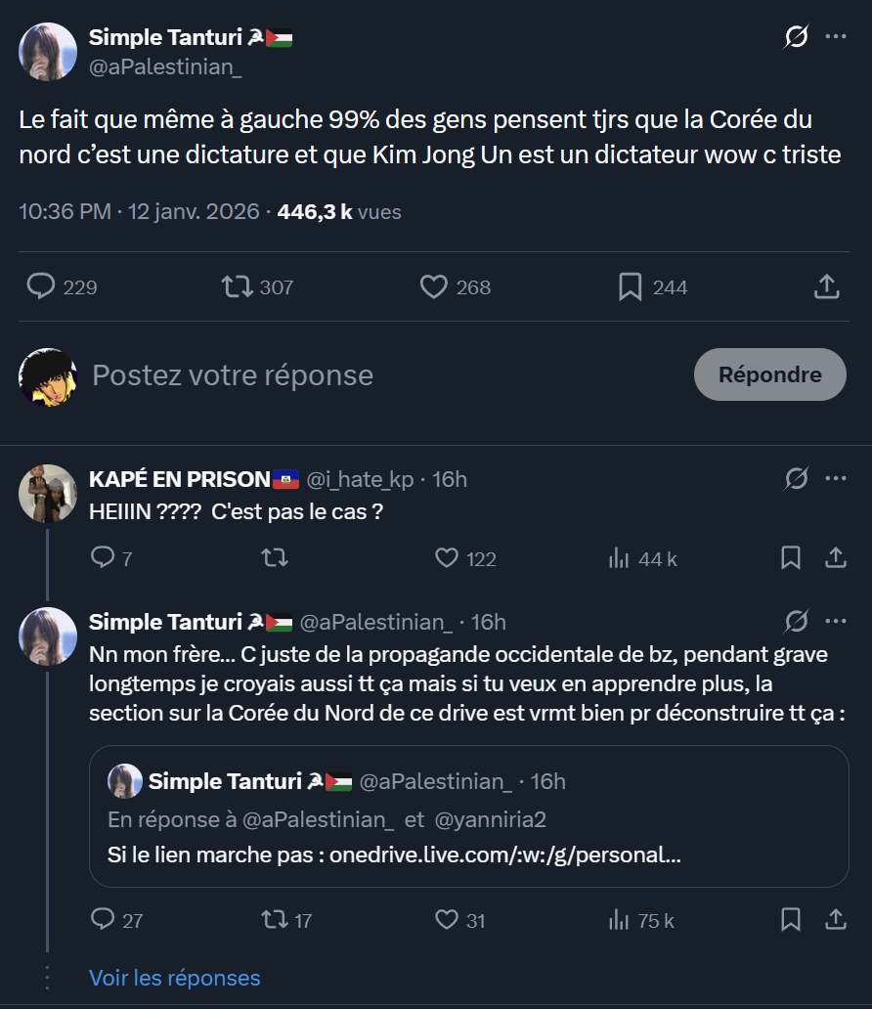This screenshot has height=1009, width=872.
Task: Repost the main post with 307 reposts
Action: pyautogui.click(x=235, y=286)
